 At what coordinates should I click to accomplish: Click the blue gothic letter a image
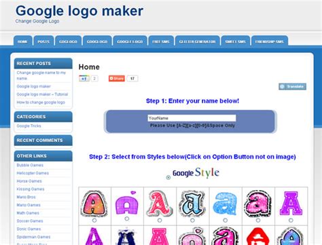click(x=192, y=204)
